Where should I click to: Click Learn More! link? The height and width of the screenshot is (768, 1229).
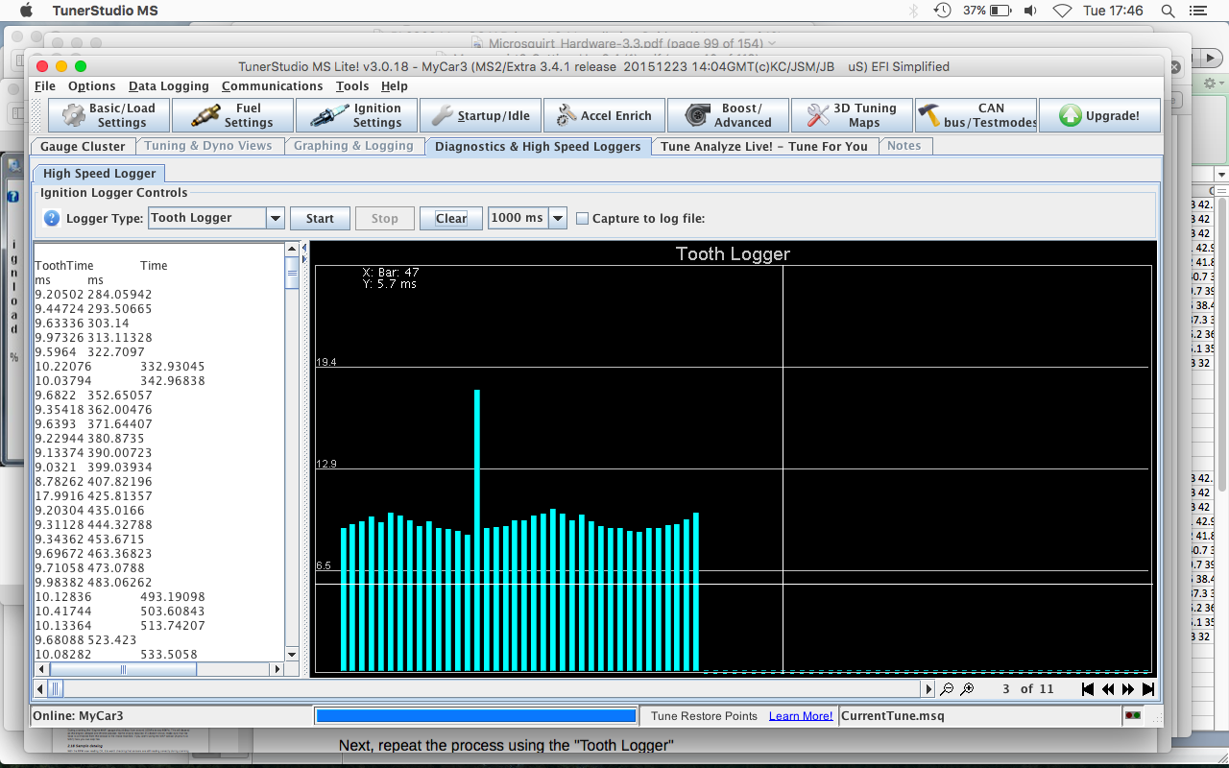tap(801, 715)
